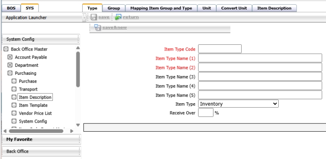This screenshot has width=326, height=159.
Task: Click the bullet icon beside Purchase
Action: (x=14, y=81)
